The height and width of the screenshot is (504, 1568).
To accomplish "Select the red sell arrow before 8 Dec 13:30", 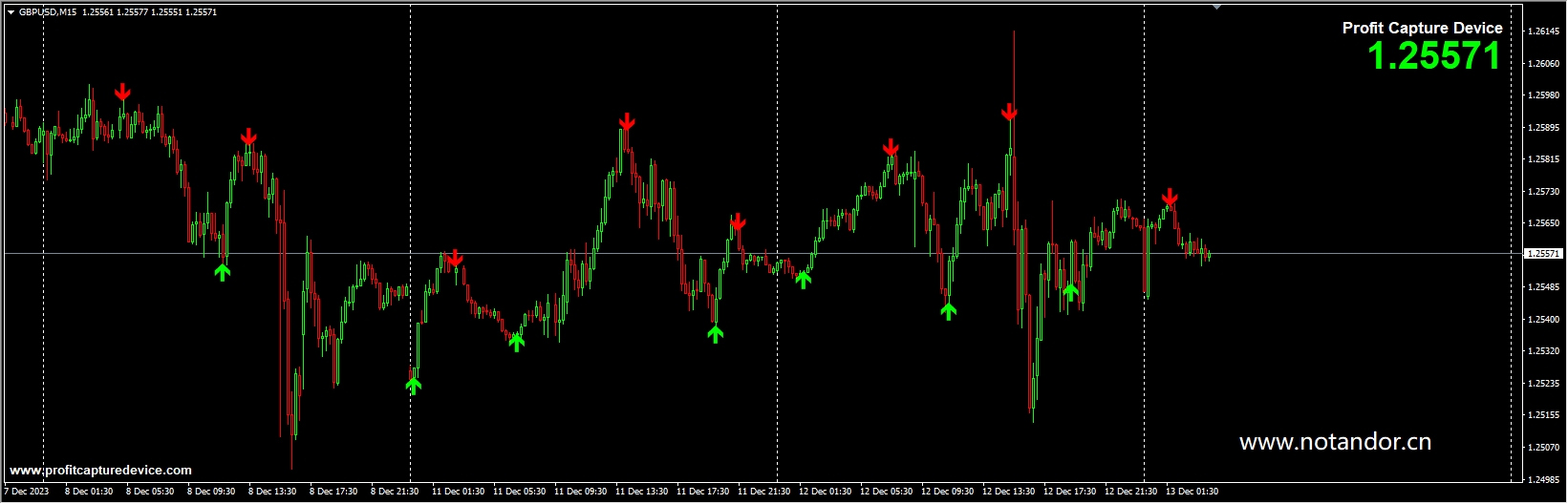I will pos(248,137).
